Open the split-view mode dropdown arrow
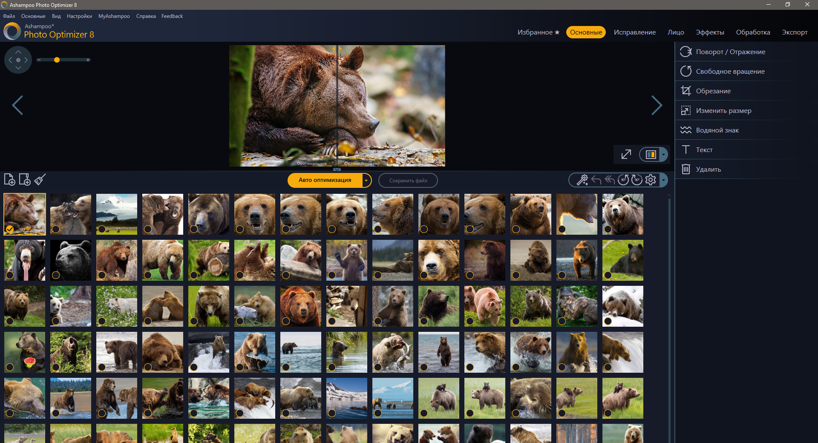The width and height of the screenshot is (818, 443). (x=663, y=154)
